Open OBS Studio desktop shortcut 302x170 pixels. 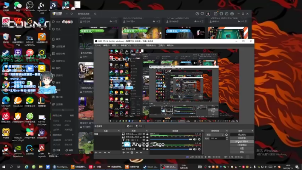(30, 6)
